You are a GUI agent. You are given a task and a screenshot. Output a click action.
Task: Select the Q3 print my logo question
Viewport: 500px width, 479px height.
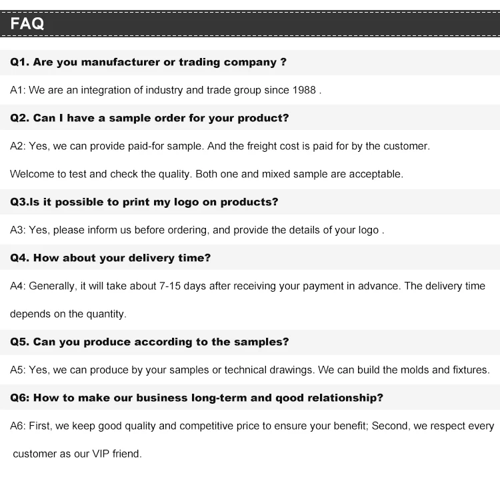click(144, 202)
